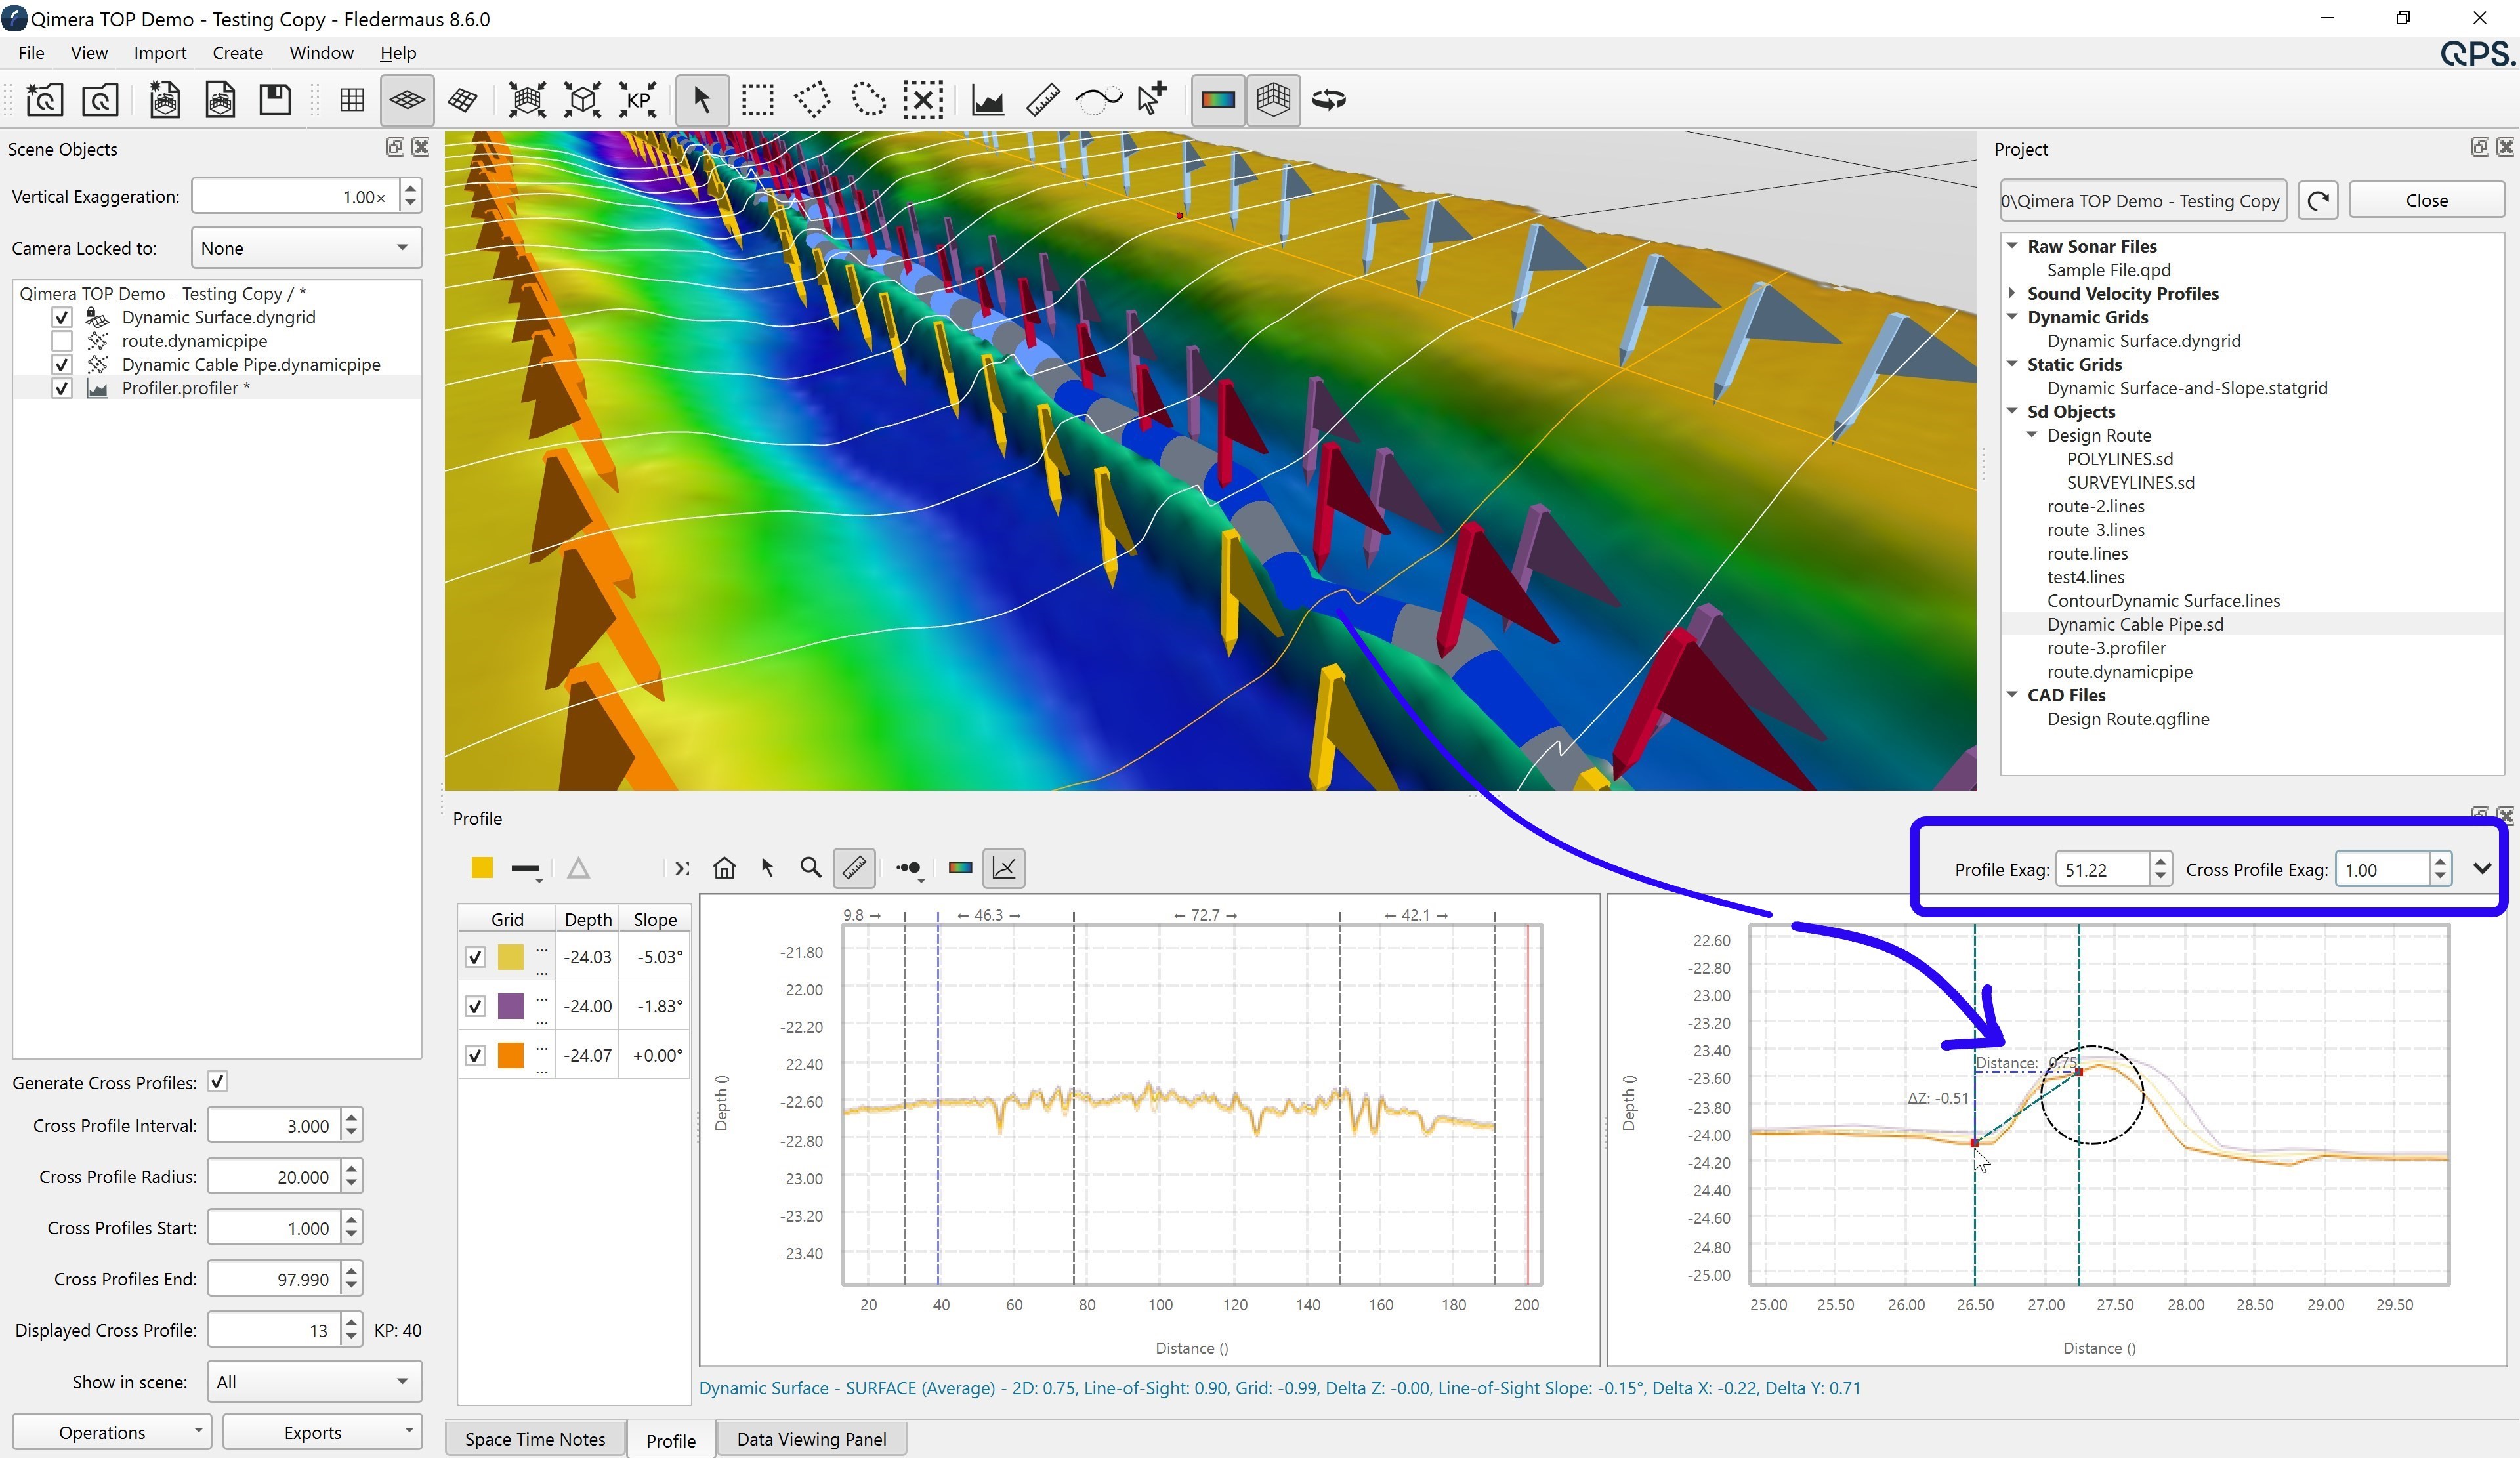The image size is (2520, 1458).
Task: Click the lasso free-form selection tool
Action: [x=868, y=100]
